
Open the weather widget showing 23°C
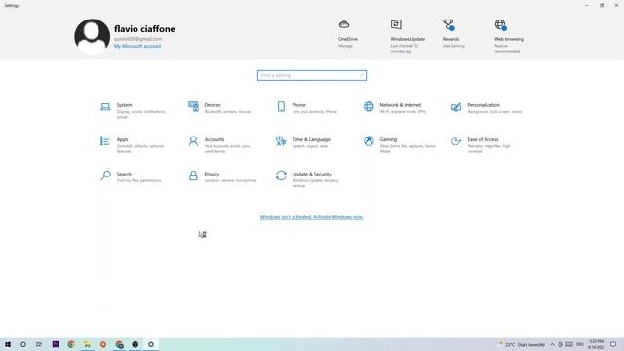tap(522, 344)
